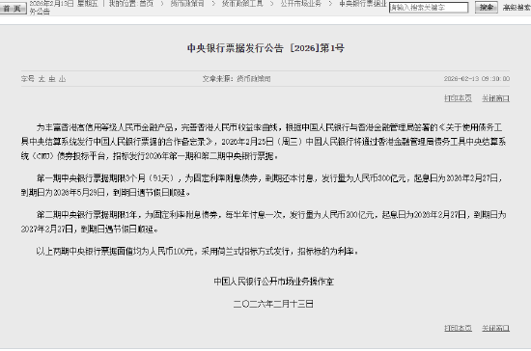Set font size to 大 (large)
Image resolution: width=531 pixels, height=351 pixels.
click(42, 79)
